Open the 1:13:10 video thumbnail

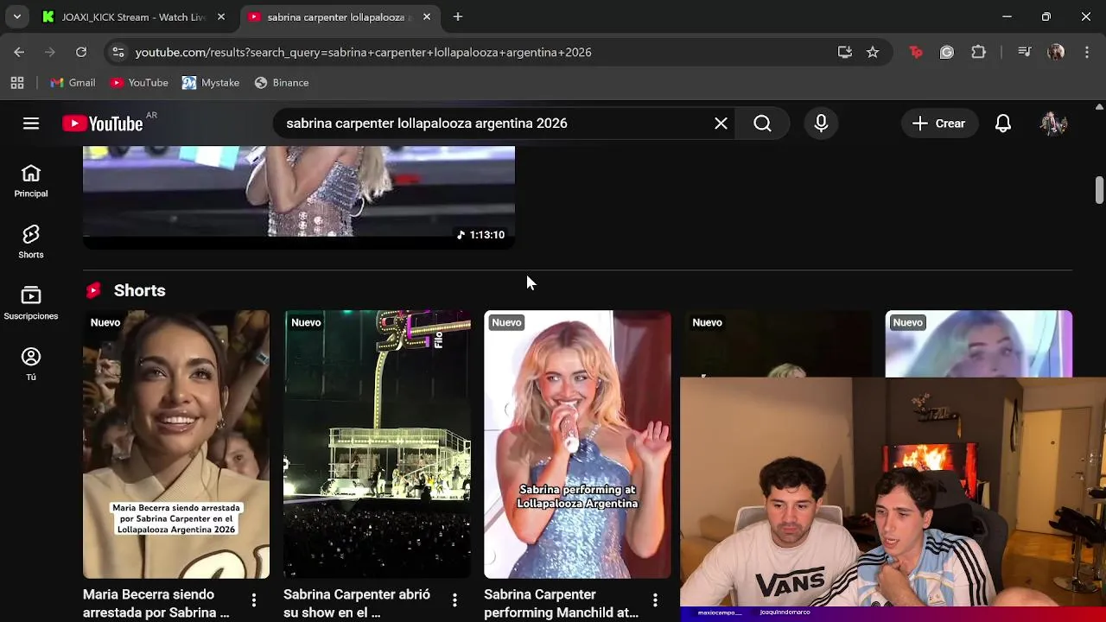click(x=299, y=196)
